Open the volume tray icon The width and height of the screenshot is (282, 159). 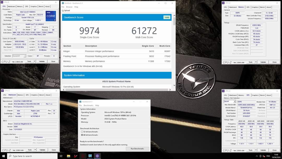coord(264,156)
